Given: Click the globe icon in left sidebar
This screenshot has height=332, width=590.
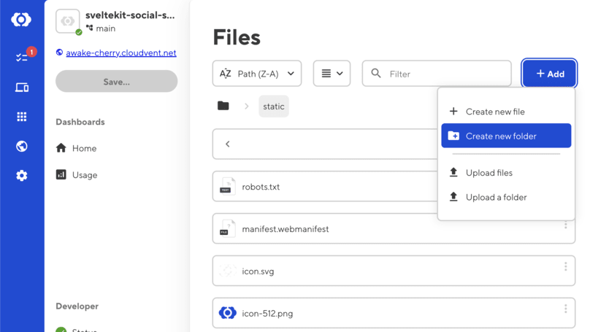Looking at the screenshot, I should 22,146.
